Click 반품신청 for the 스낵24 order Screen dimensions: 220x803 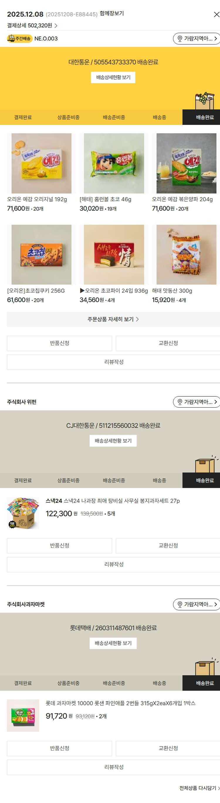59,546
